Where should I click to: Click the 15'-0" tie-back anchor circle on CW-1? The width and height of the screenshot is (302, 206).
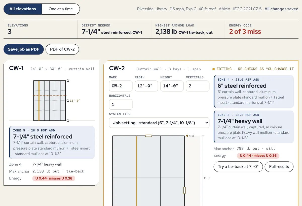pyautogui.click(x=68, y=101)
